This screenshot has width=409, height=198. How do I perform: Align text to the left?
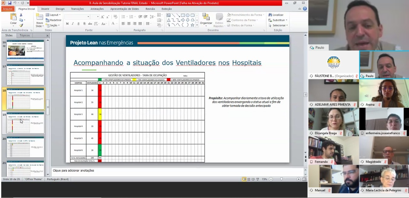click(x=123, y=24)
